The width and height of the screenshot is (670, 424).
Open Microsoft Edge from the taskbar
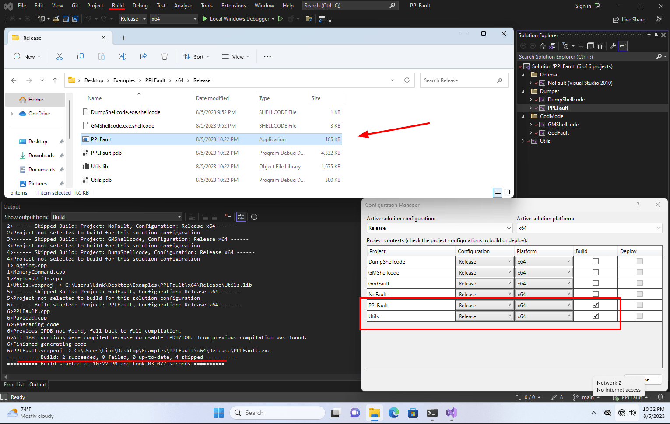(394, 413)
